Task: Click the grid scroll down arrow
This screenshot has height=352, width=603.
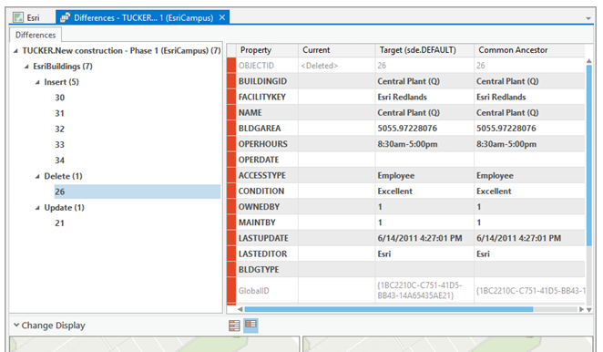Action: (588, 310)
